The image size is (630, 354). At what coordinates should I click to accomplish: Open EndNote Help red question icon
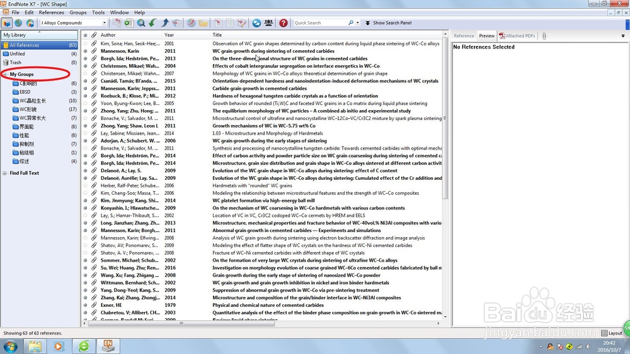[283, 23]
